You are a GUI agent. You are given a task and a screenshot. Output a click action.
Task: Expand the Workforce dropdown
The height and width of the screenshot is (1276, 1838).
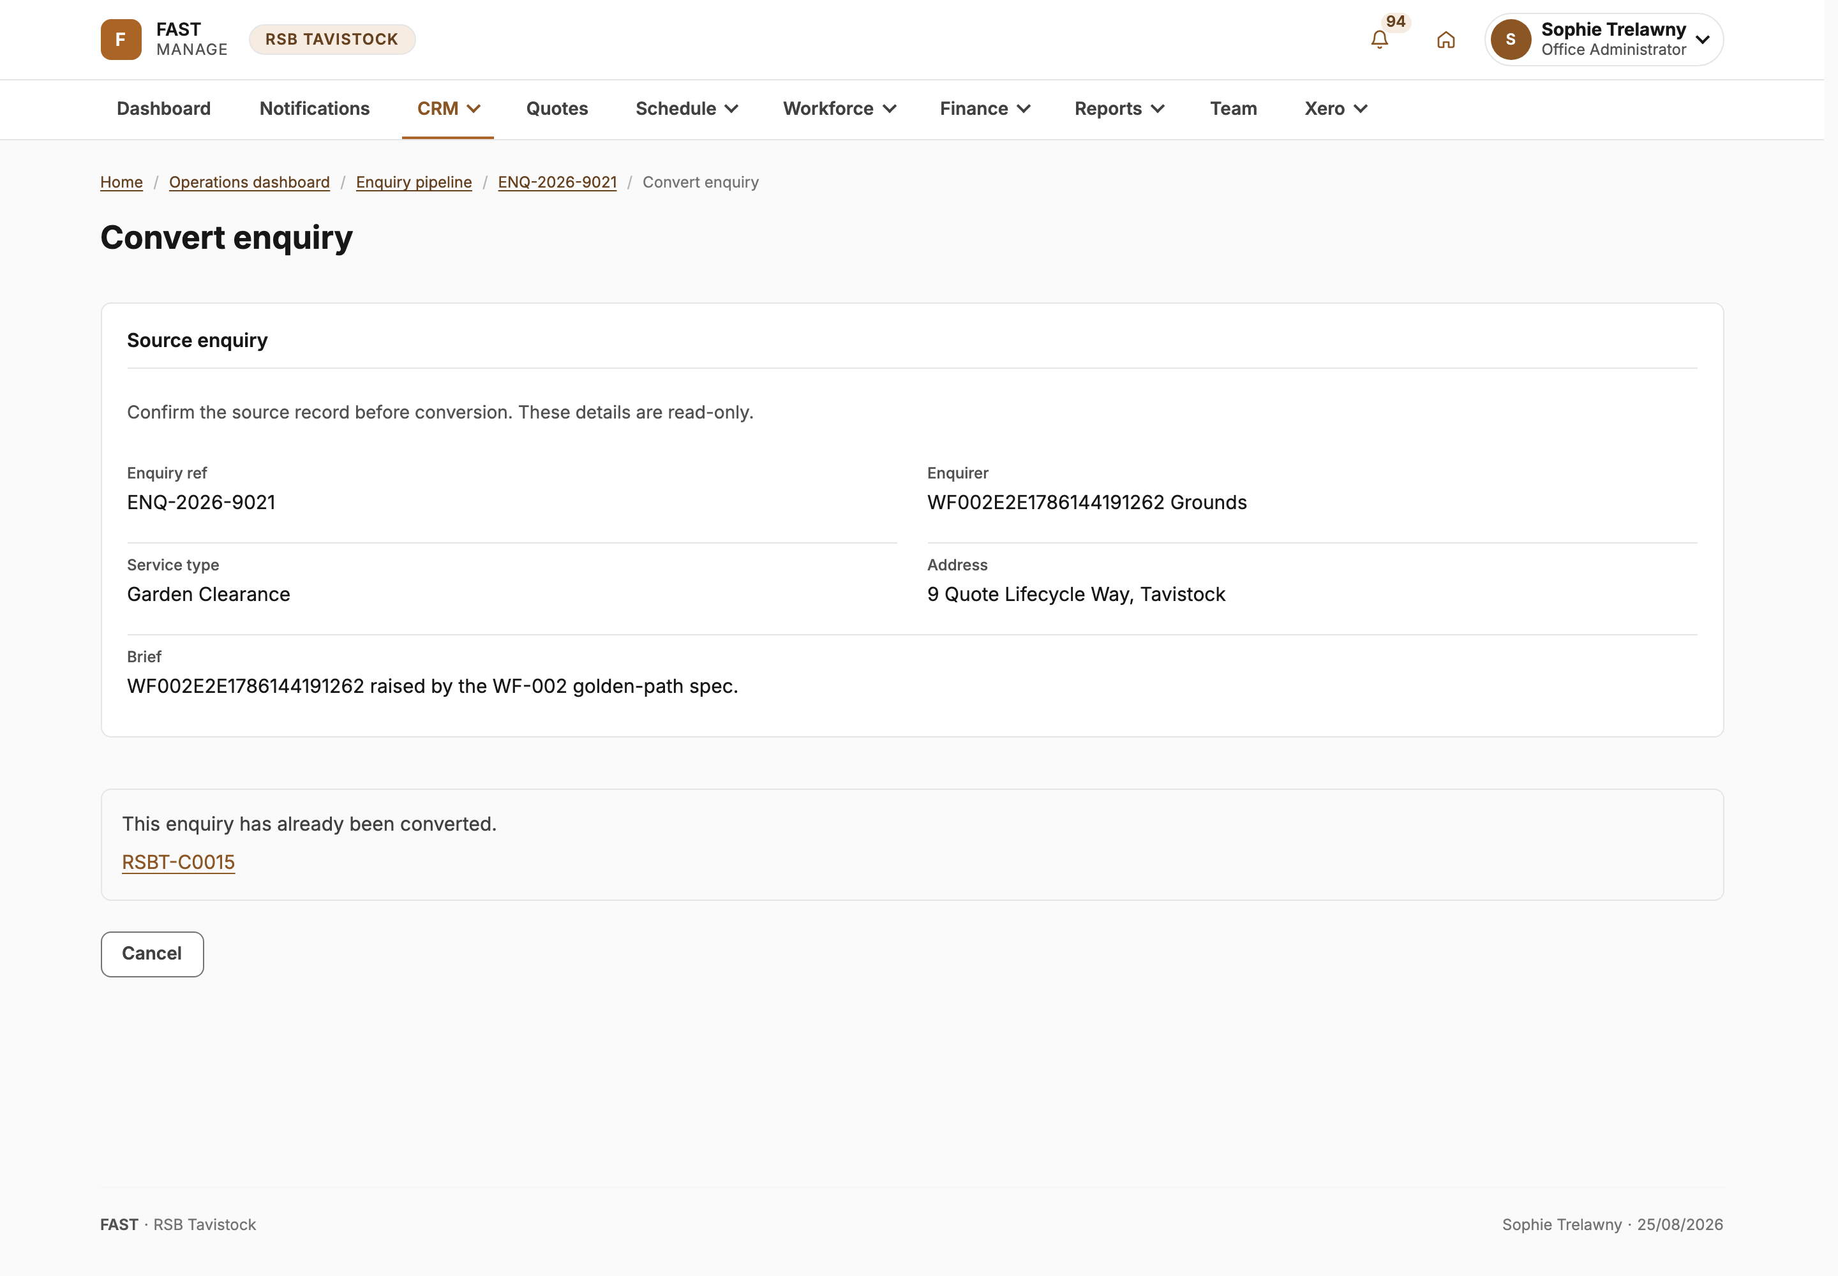pos(839,108)
